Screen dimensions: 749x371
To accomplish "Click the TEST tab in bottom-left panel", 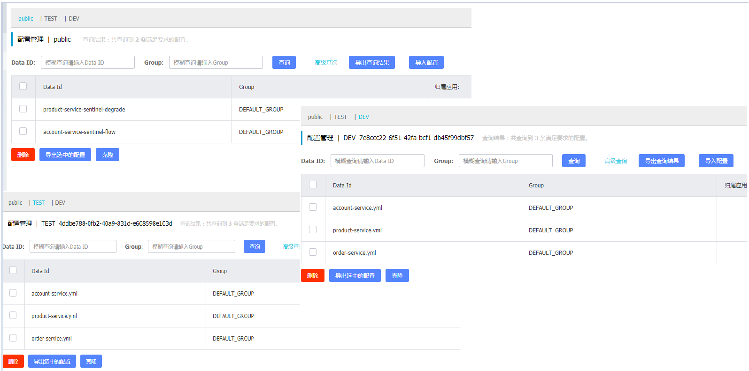I will 39,203.
